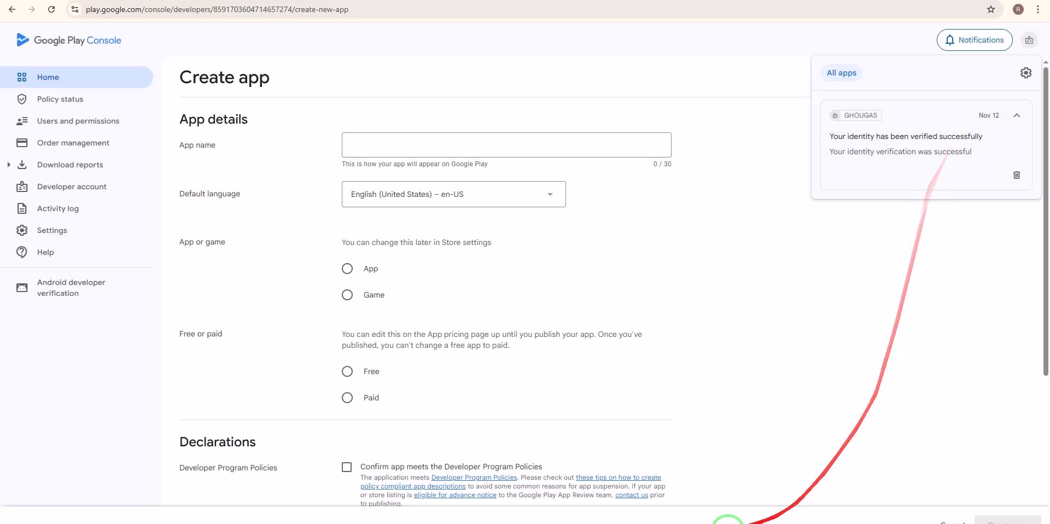Collapse the GHOUGAS notification card
Viewport: 1050px width, 524px height.
1016,115
